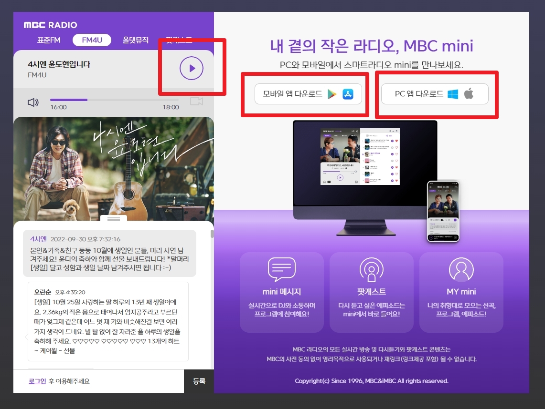Click the 팟캐스트 podcast broadcast icon
545x409 pixels.
[372, 269]
